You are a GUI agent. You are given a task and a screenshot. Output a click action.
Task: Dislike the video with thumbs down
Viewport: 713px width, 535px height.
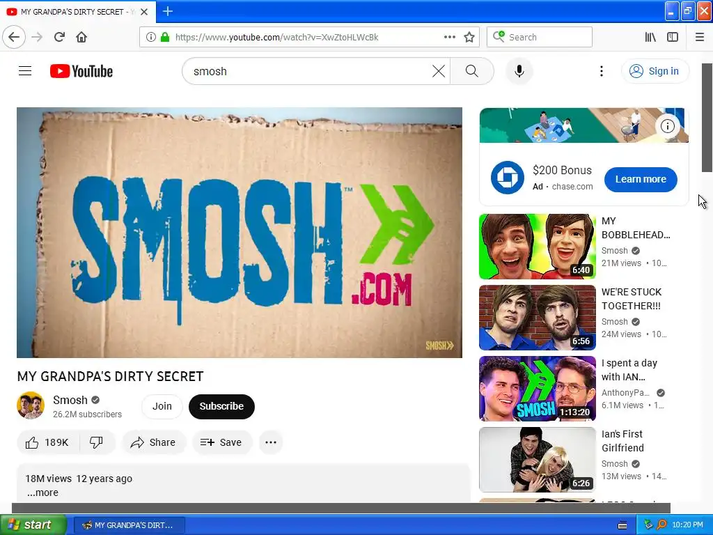pos(96,442)
